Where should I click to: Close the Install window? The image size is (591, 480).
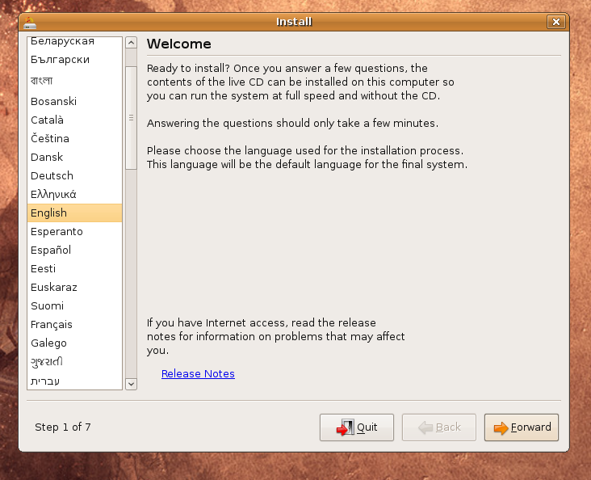point(556,22)
